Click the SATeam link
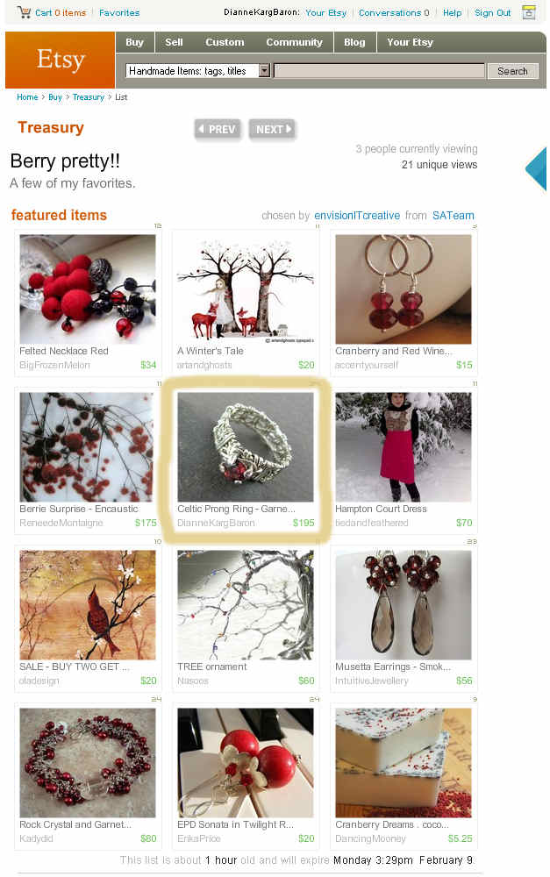The height and width of the screenshot is (877, 550). click(454, 216)
